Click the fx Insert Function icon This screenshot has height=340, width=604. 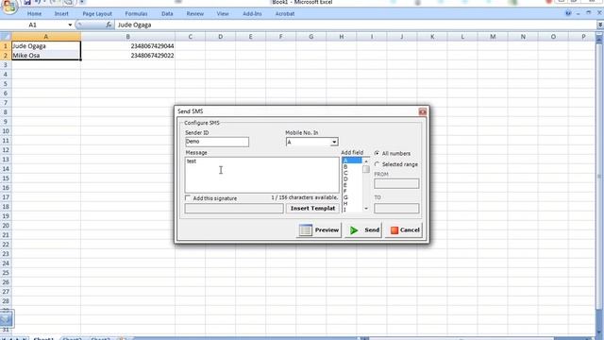point(109,25)
